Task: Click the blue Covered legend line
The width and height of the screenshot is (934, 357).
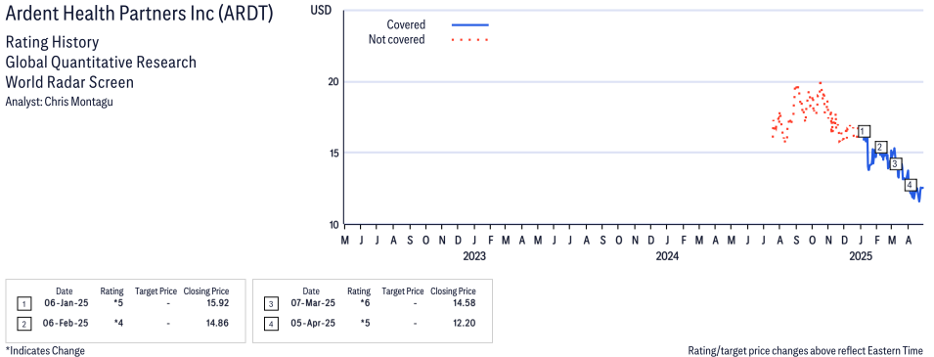Action: coord(470,25)
